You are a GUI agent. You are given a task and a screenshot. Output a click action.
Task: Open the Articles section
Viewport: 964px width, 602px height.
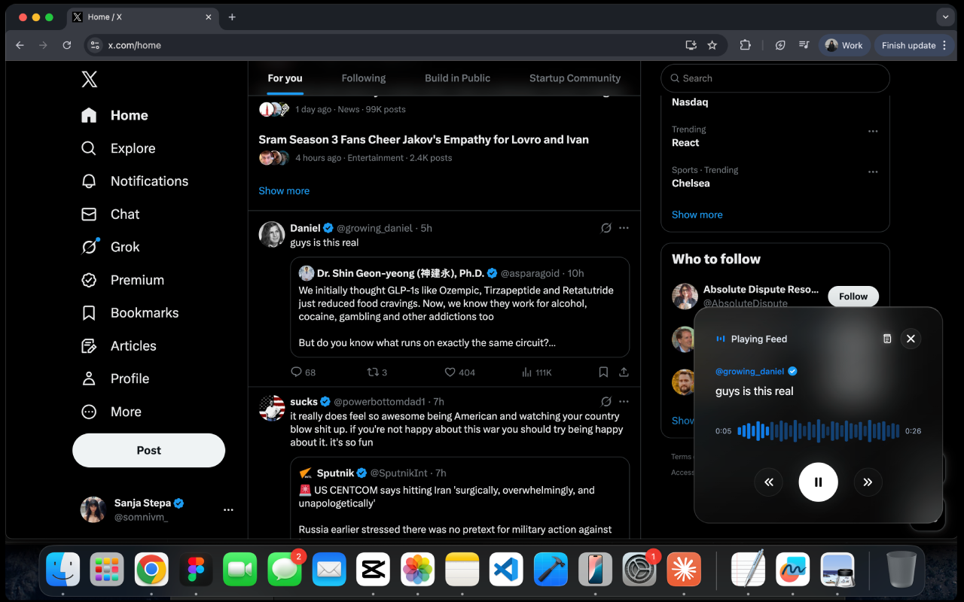[133, 345]
